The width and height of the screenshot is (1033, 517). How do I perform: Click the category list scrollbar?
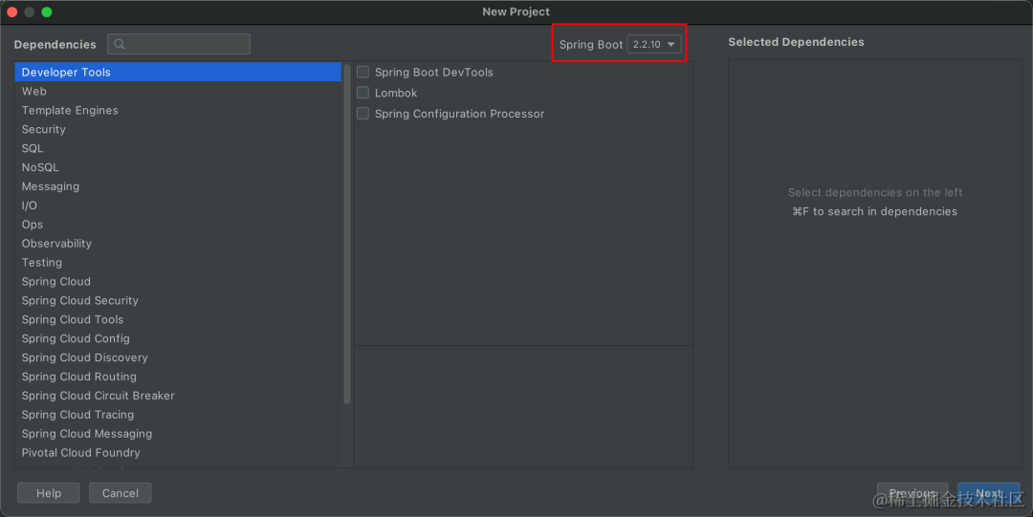[347, 234]
